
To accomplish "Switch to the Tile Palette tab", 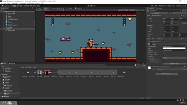I will click(x=159, y=8).
